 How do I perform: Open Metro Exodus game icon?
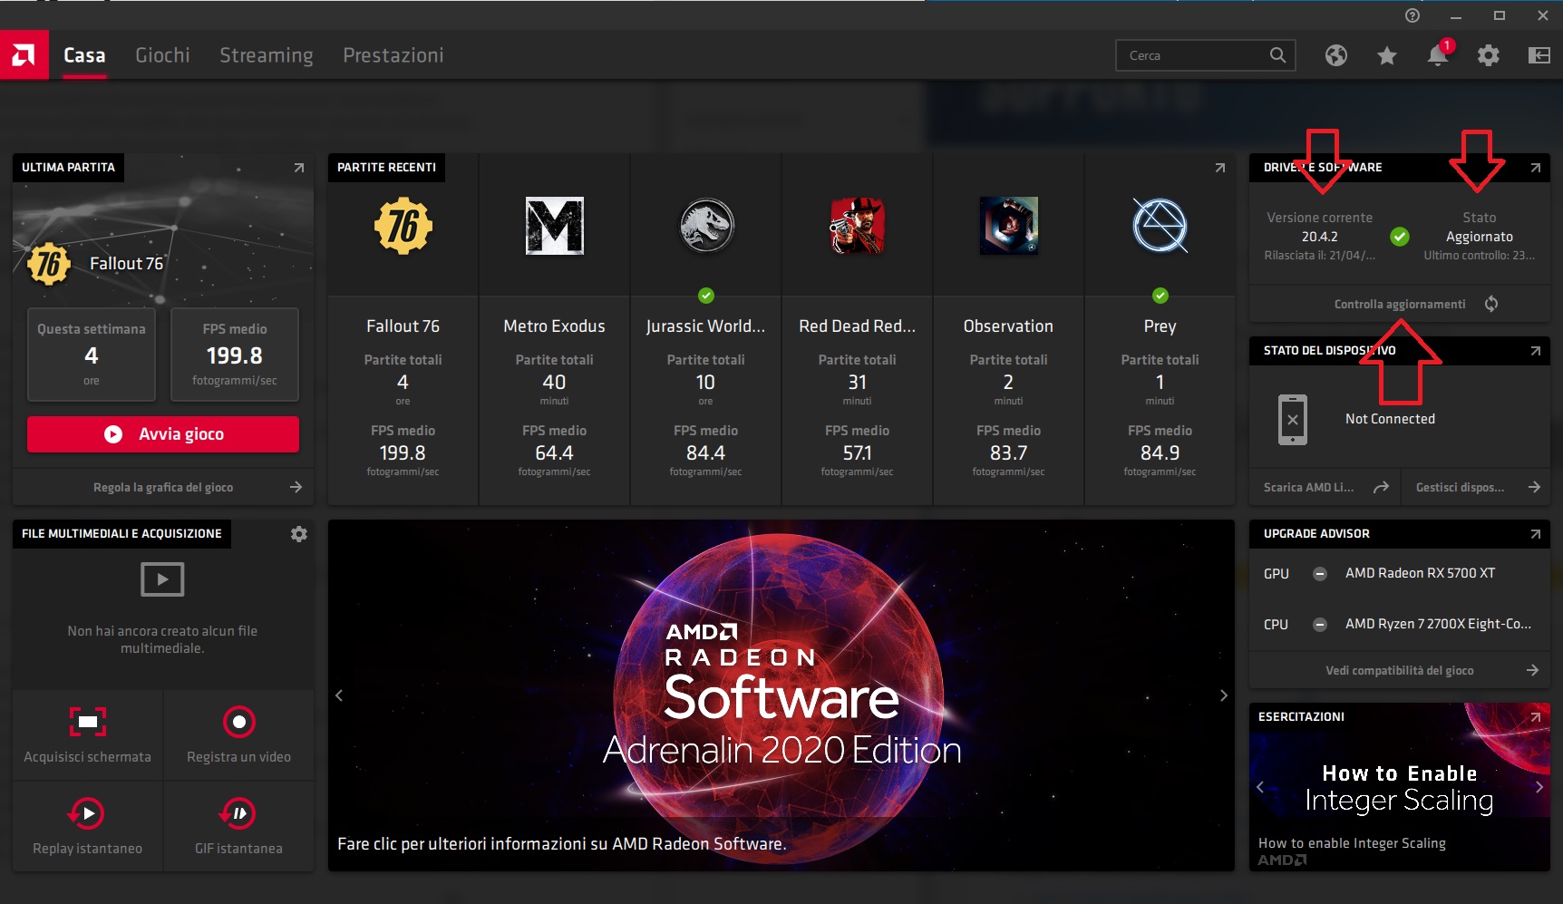tap(554, 226)
